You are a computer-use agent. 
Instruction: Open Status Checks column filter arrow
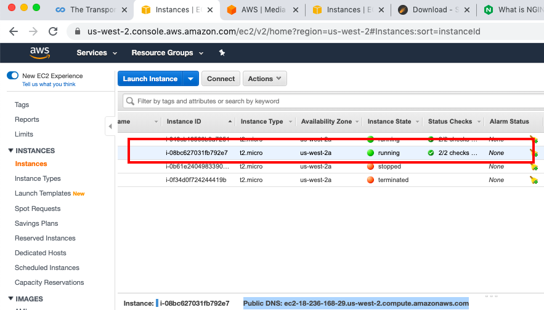pos(479,122)
